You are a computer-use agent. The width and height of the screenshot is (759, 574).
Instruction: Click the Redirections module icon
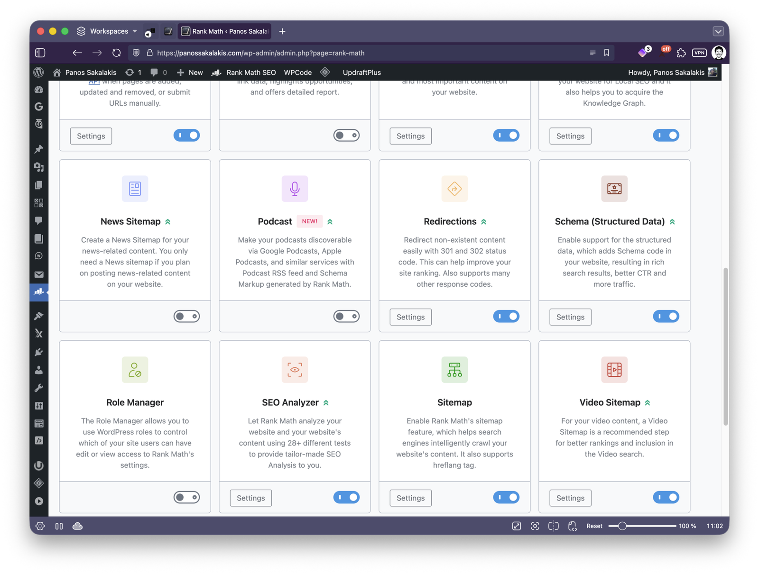[x=454, y=189]
